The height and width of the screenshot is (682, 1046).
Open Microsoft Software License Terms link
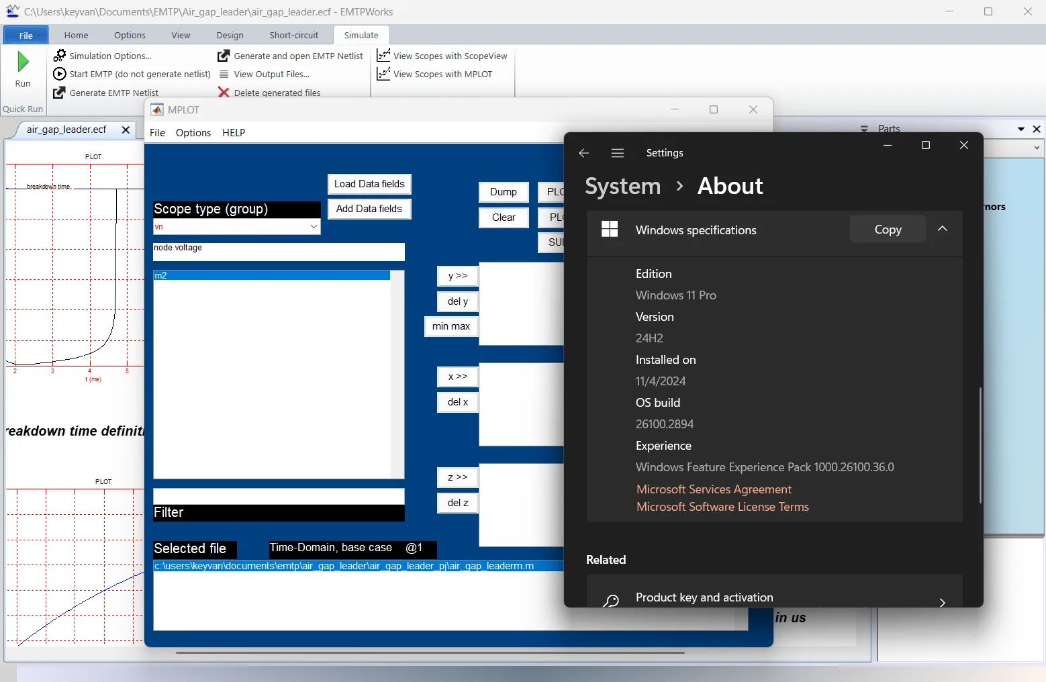[722, 507]
